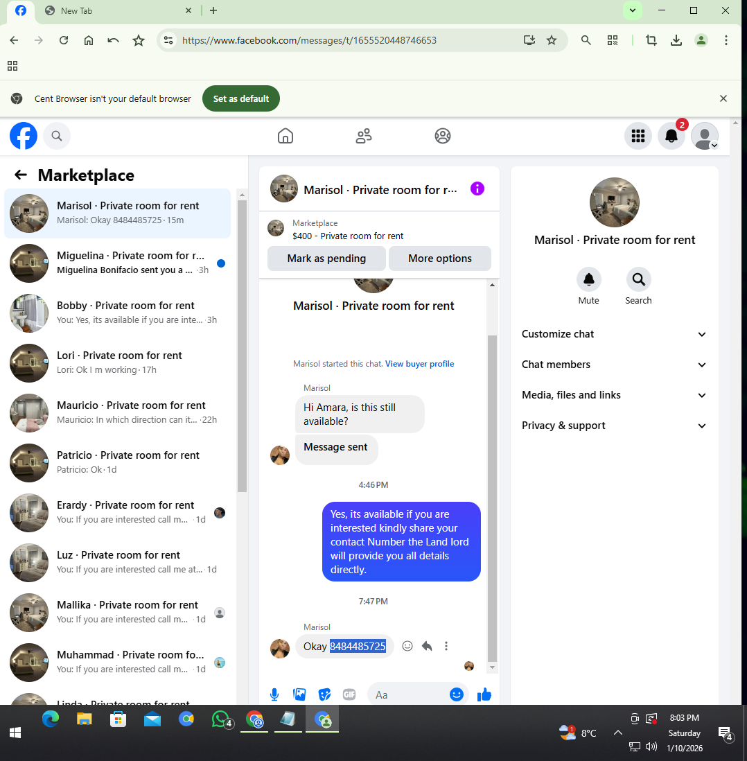Send a thumbs up like
Image resolution: width=747 pixels, height=761 pixels.
[484, 694]
